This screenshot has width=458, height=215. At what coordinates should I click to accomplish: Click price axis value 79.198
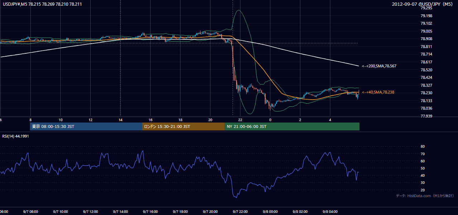(426, 16)
